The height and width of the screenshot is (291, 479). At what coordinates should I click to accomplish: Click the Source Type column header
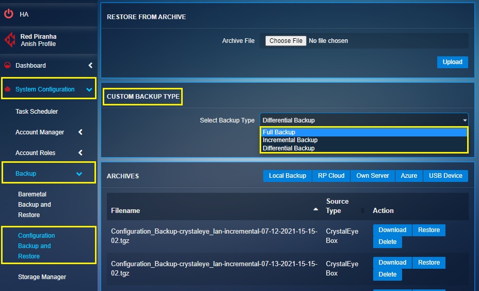pyautogui.click(x=337, y=206)
